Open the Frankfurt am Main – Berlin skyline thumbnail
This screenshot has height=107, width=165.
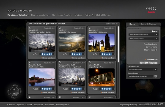pos(42,43)
